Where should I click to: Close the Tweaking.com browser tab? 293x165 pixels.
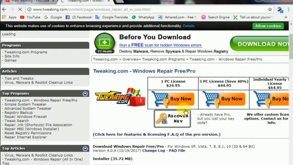click(x=109, y=1)
